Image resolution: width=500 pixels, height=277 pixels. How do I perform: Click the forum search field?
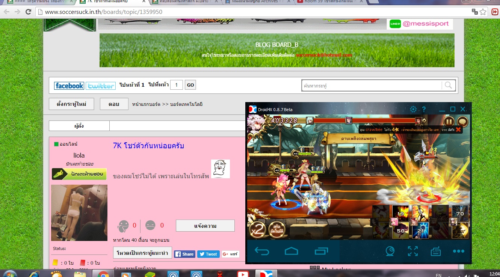pyautogui.click(x=372, y=86)
